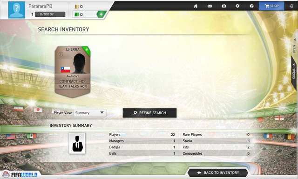298x179 pixels.
Task: Click the manager silhouette thumbnail
Action: [x=77, y=143]
